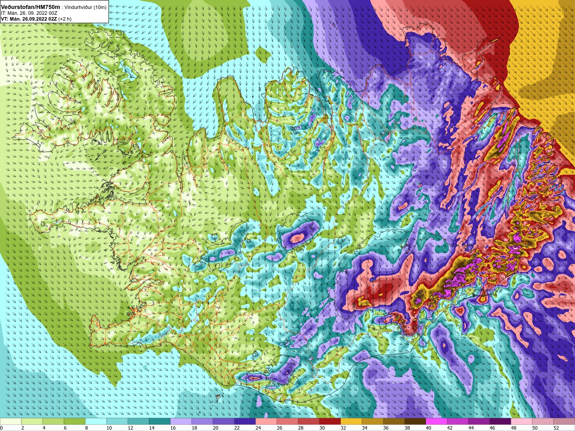The image size is (575, 431).
Task: Click the 18–20 m/s legend swatch
Action: click(x=203, y=422)
